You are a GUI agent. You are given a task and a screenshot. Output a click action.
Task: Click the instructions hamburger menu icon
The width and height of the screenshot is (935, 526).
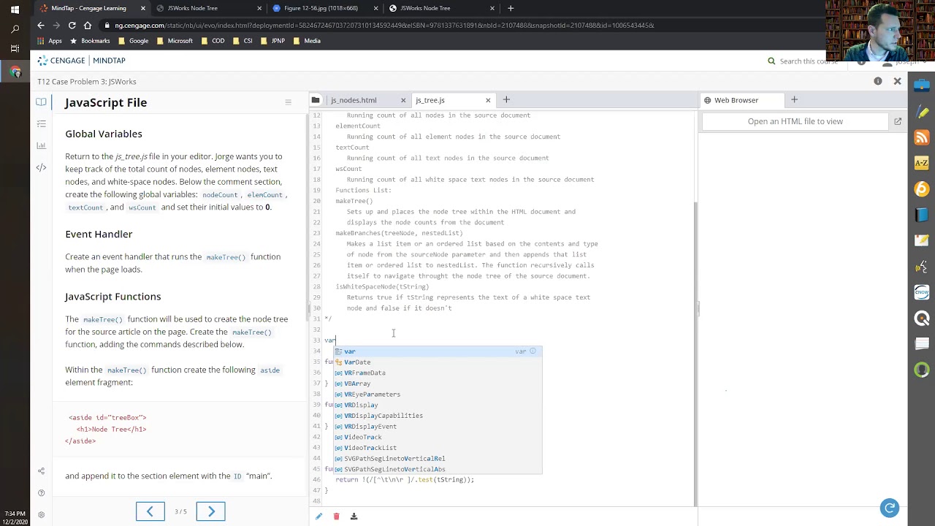point(288,102)
